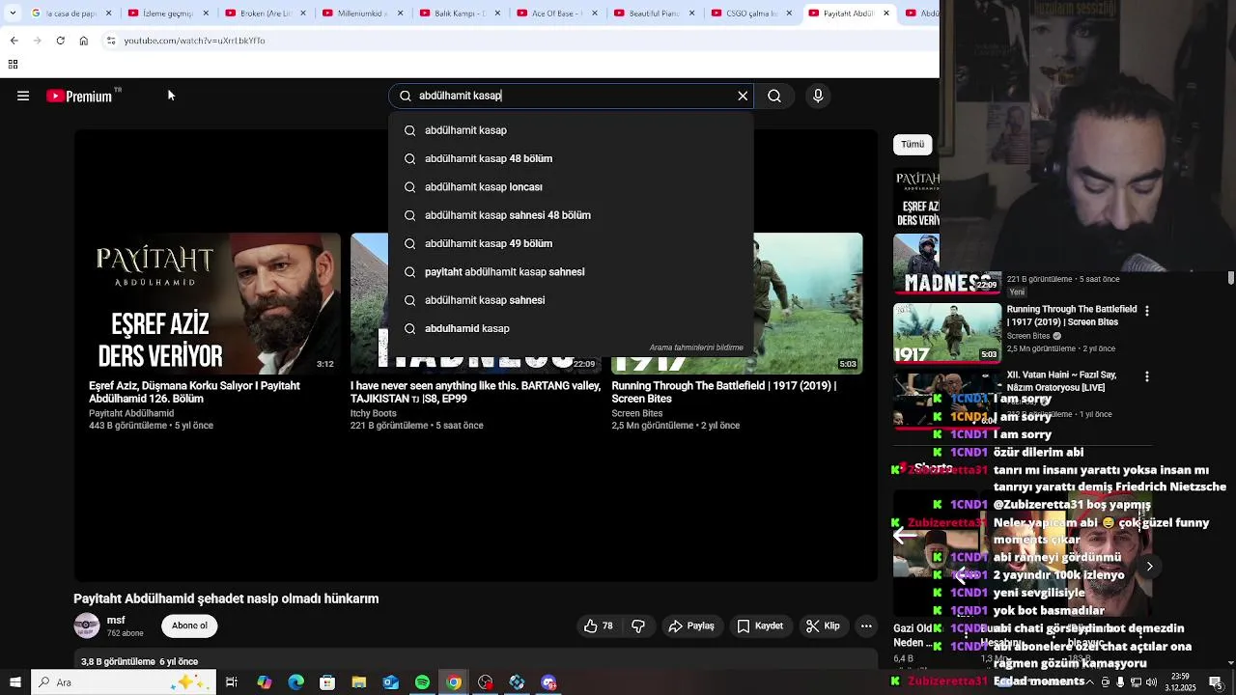Select suggestion 'abdülhamit kasap 48 bölüm'
Screen dimensions: 1236x695
point(572,158)
